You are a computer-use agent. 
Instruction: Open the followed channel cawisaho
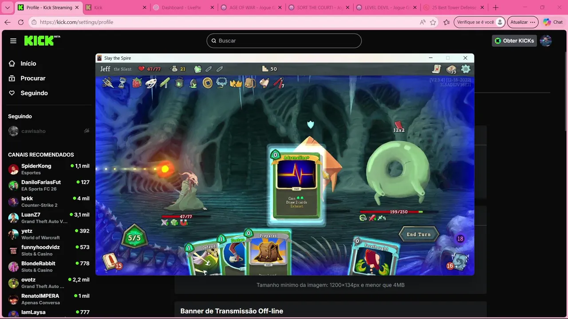(x=49, y=131)
